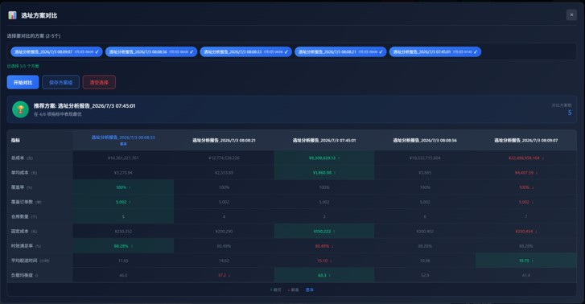
Task: Click the 单均成本 row label
Action: pos(24,173)
